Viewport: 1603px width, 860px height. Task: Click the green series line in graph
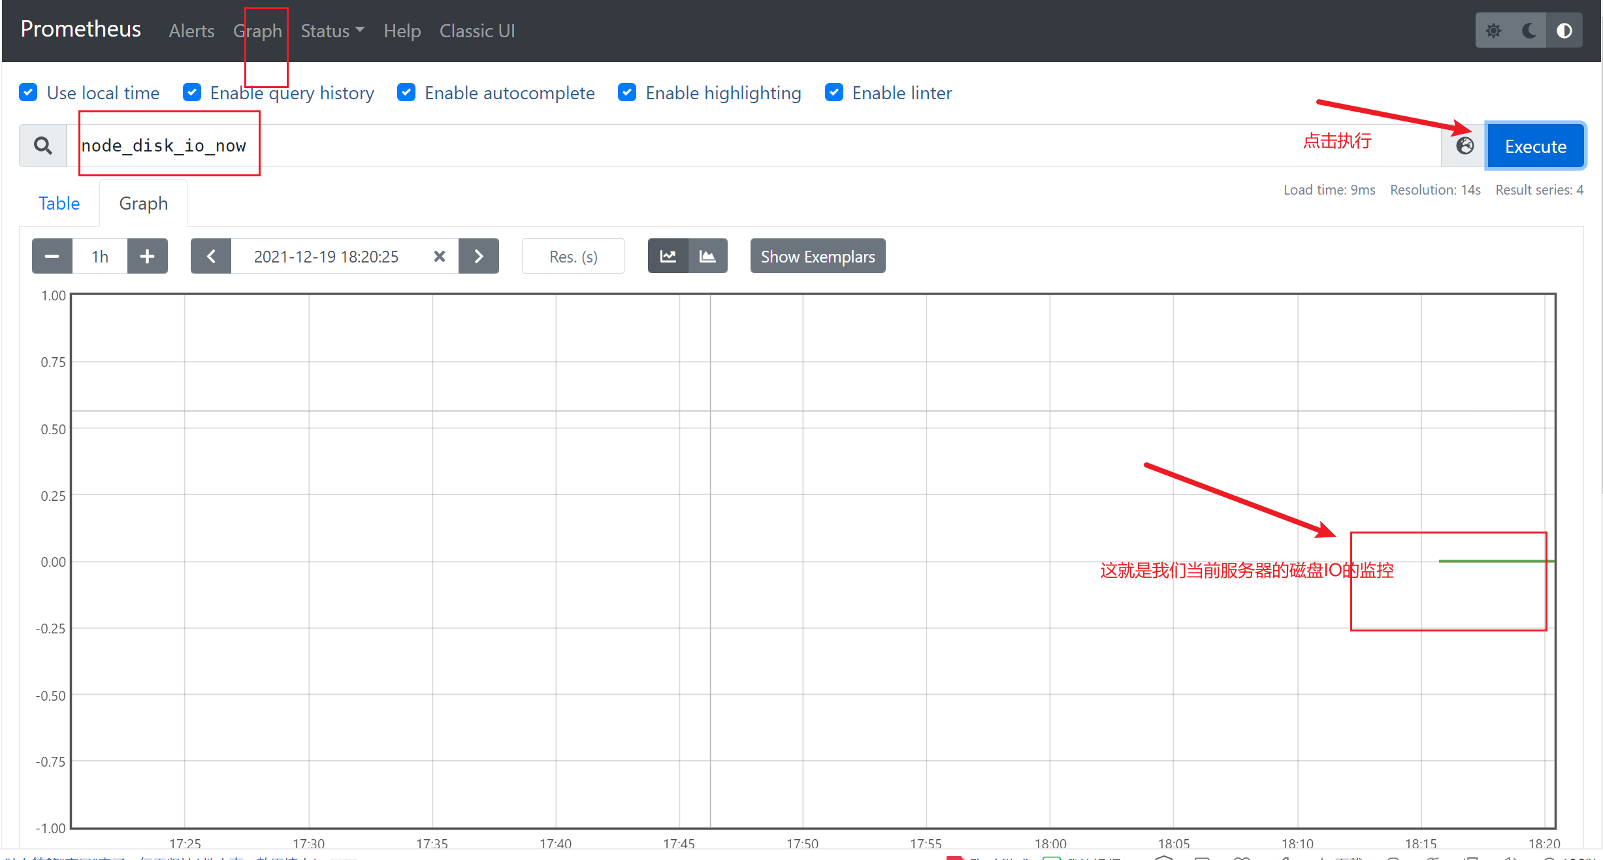[1496, 561]
